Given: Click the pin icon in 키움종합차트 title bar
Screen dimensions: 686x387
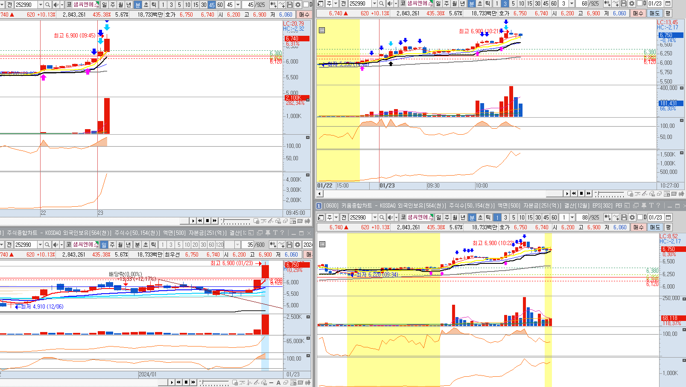Looking at the screenshot, I should (644, 205).
